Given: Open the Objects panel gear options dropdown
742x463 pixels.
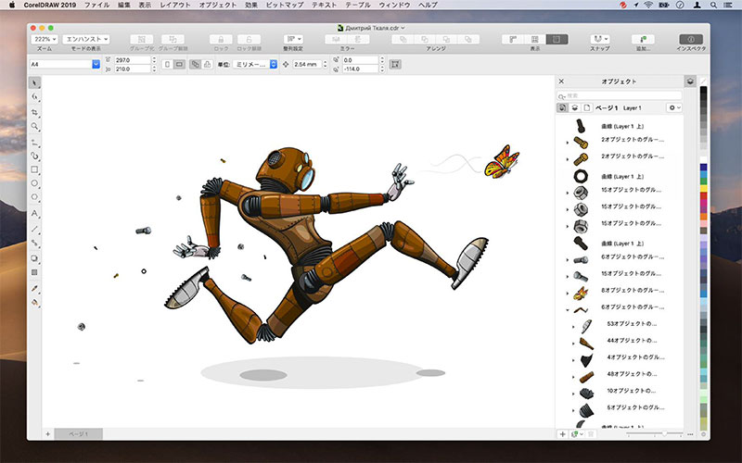Looking at the screenshot, I should (x=674, y=107).
